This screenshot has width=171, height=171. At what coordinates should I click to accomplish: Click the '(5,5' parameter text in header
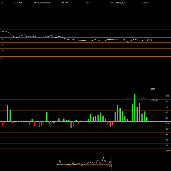pos(88,3)
